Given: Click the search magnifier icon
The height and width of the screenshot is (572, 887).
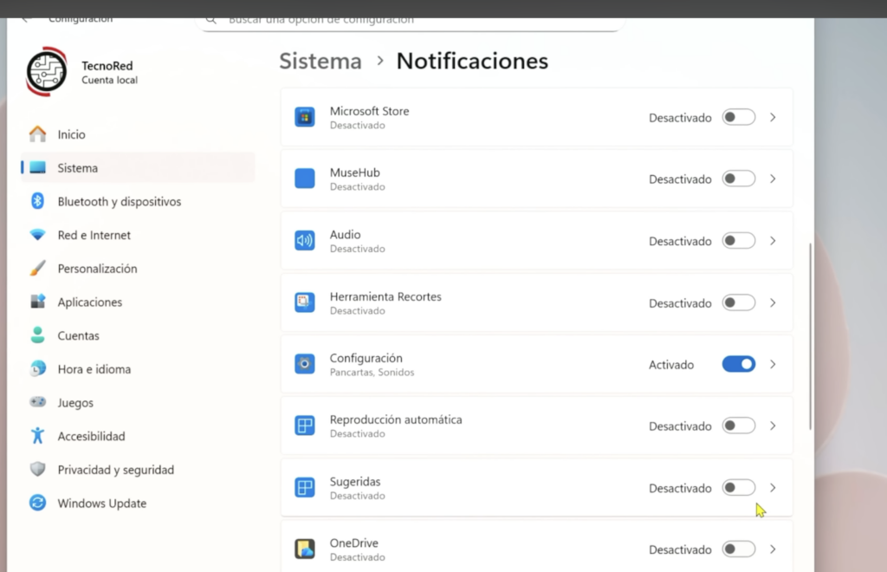Looking at the screenshot, I should (x=211, y=21).
